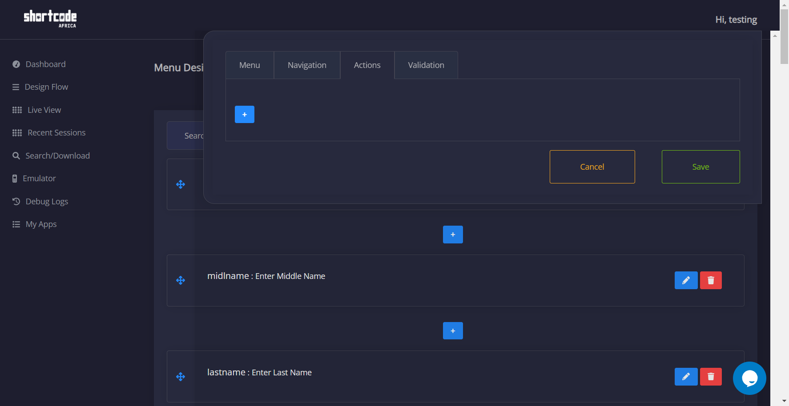Click the page vertical scrollbar thumb

click(785, 36)
